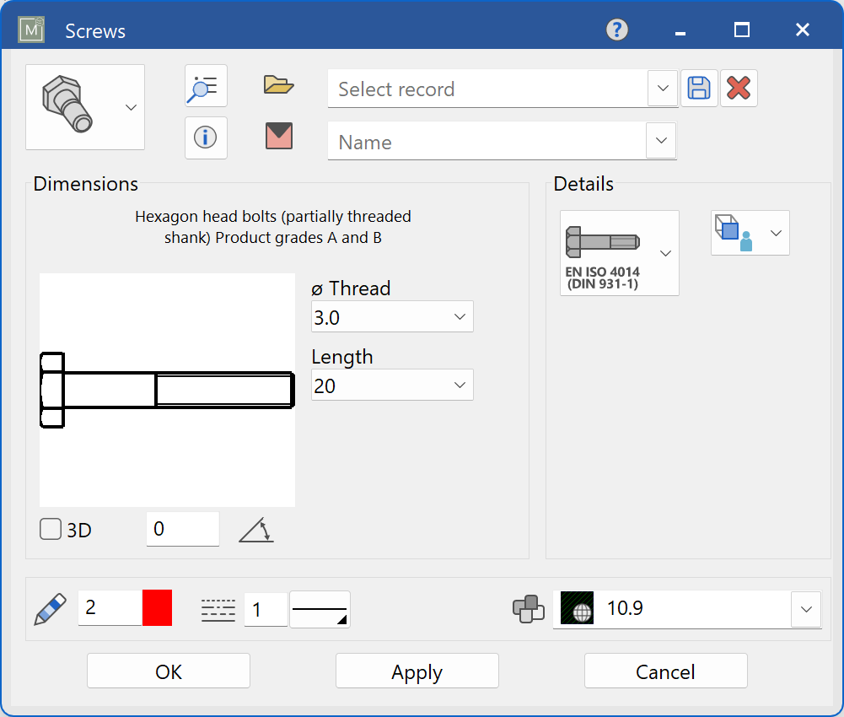Screen dimensions: 844x717
Task: Delete the record with the red X
Action: point(739,87)
